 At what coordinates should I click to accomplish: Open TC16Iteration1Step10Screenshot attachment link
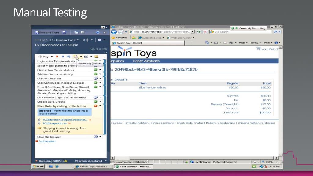pos(65,120)
